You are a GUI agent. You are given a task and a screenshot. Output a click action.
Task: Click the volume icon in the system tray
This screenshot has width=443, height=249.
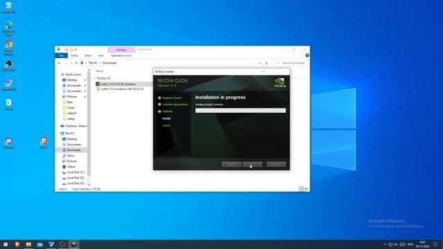click(x=396, y=244)
